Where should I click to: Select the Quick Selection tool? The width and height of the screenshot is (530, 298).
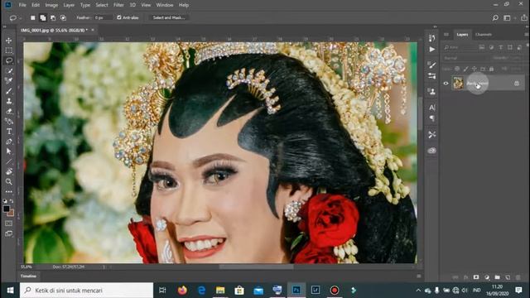(x=9, y=70)
